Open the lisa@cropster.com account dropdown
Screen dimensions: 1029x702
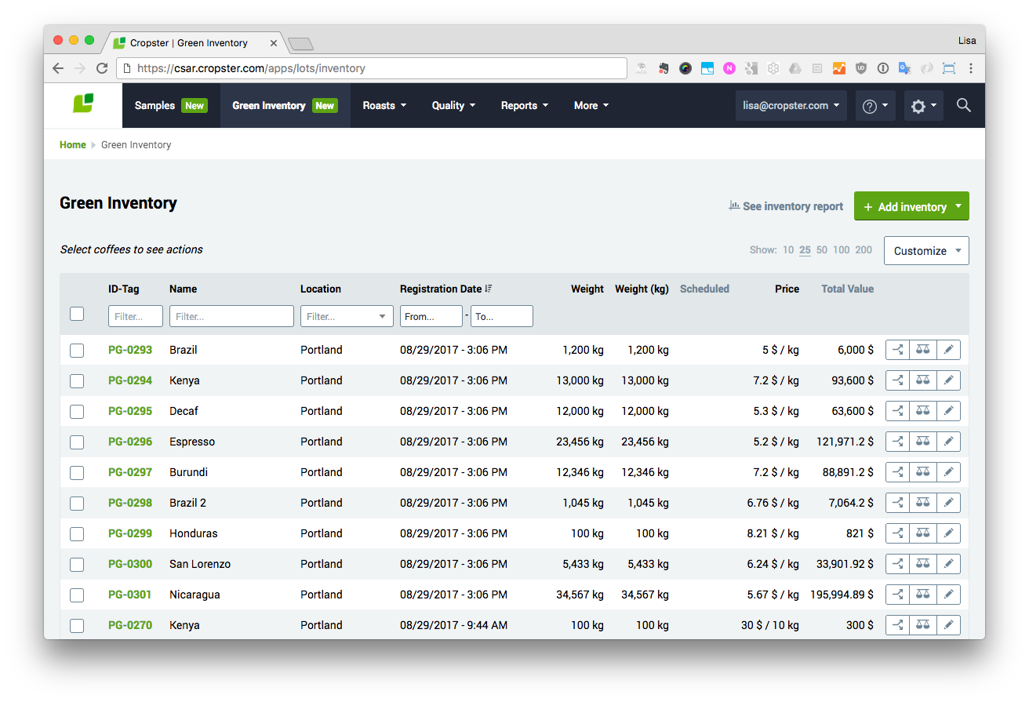(x=791, y=105)
